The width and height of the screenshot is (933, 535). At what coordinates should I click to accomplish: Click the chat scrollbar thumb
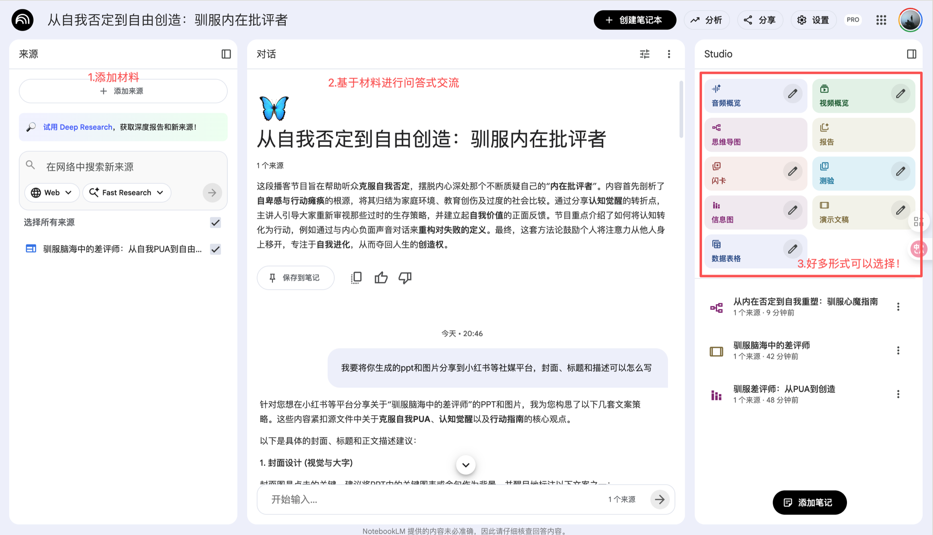click(x=681, y=110)
